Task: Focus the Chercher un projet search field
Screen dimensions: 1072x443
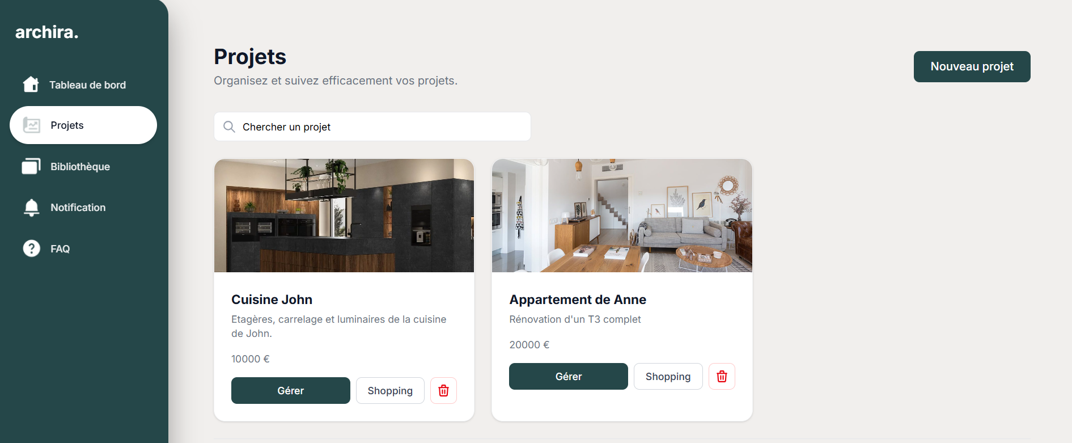Action: pyautogui.click(x=372, y=126)
